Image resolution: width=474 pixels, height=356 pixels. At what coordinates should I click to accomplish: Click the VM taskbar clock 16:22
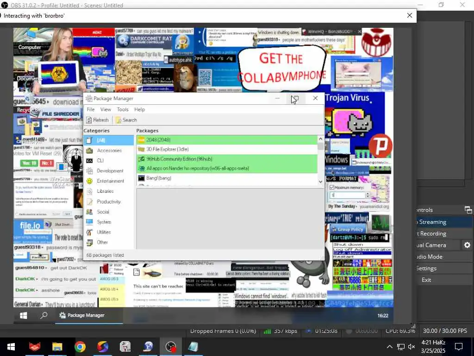pyautogui.click(x=383, y=315)
